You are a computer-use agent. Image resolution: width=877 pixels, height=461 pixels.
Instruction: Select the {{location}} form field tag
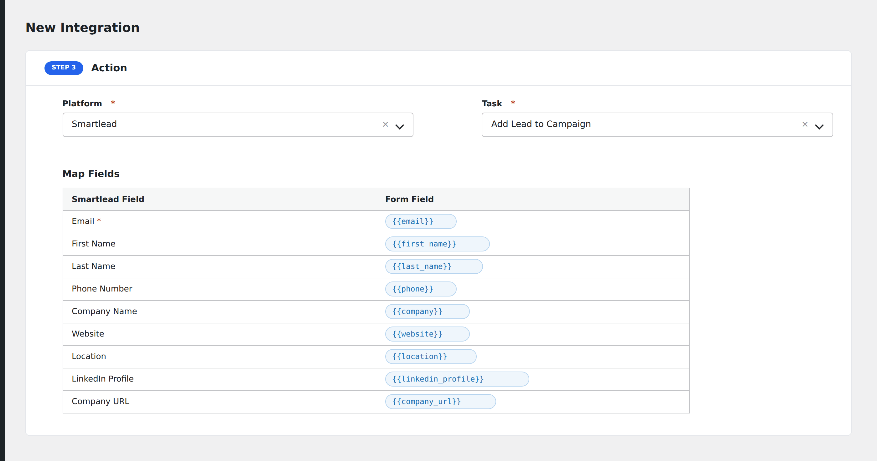(x=431, y=357)
